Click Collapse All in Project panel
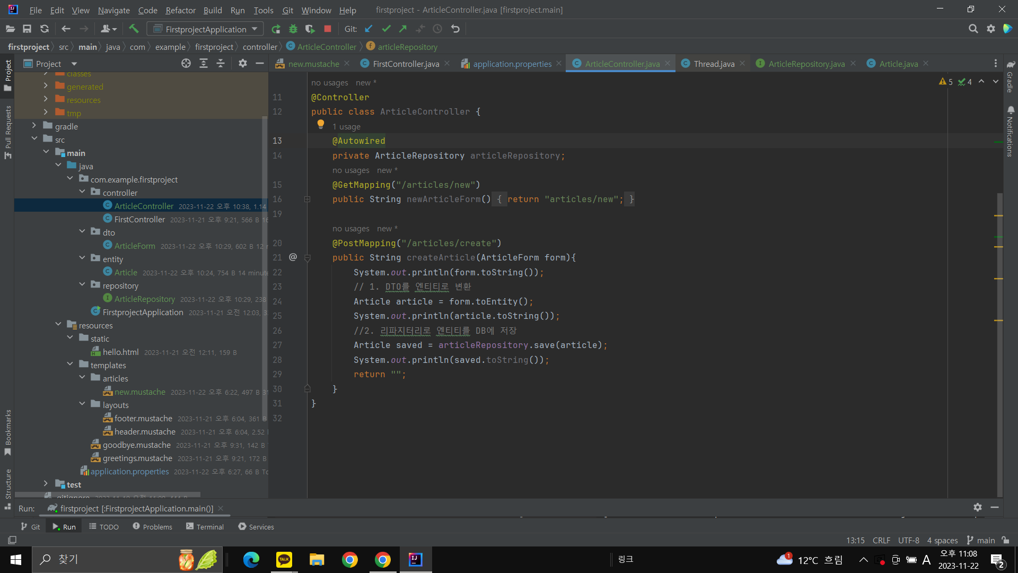Image resolution: width=1018 pixels, height=573 pixels. pyautogui.click(x=221, y=64)
